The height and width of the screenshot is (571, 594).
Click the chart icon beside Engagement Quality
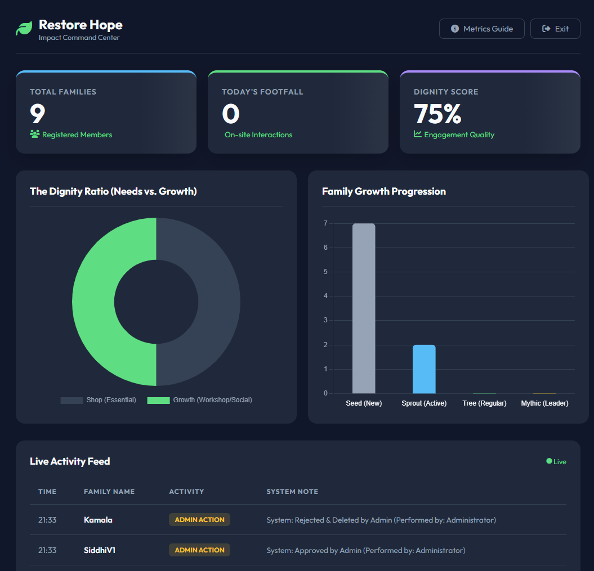(x=418, y=134)
